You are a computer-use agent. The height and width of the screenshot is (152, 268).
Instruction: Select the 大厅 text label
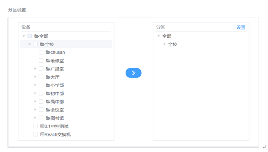point(55,77)
